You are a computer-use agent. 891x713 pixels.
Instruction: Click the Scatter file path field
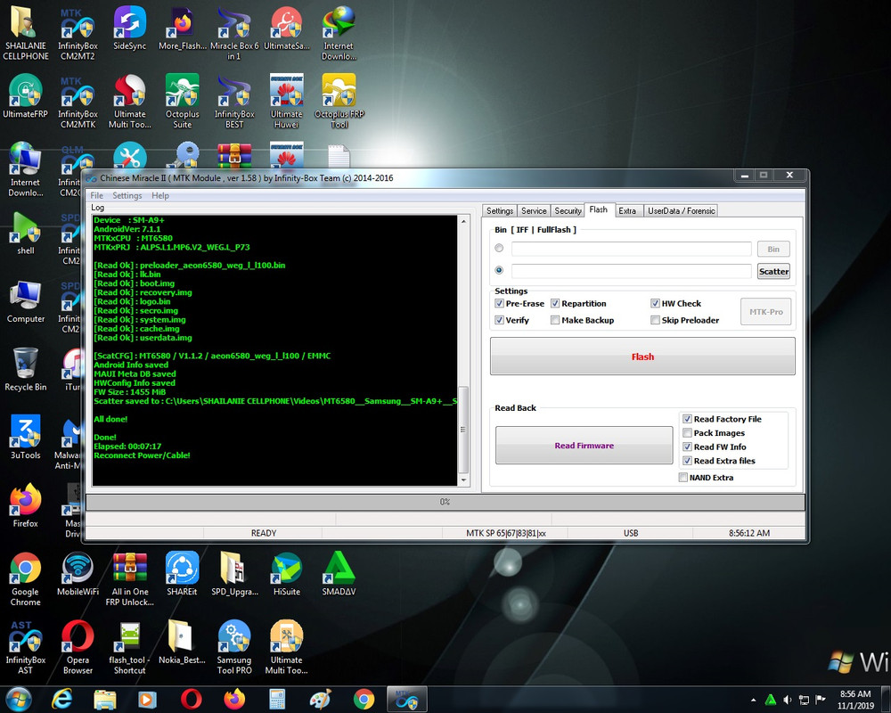coord(632,271)
